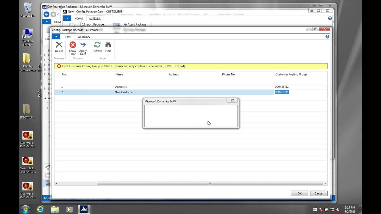Select Parallels Shared desktop icon
Image resolution: width=381 pixels, height=214 pixels.
click(x=27, y=37)
